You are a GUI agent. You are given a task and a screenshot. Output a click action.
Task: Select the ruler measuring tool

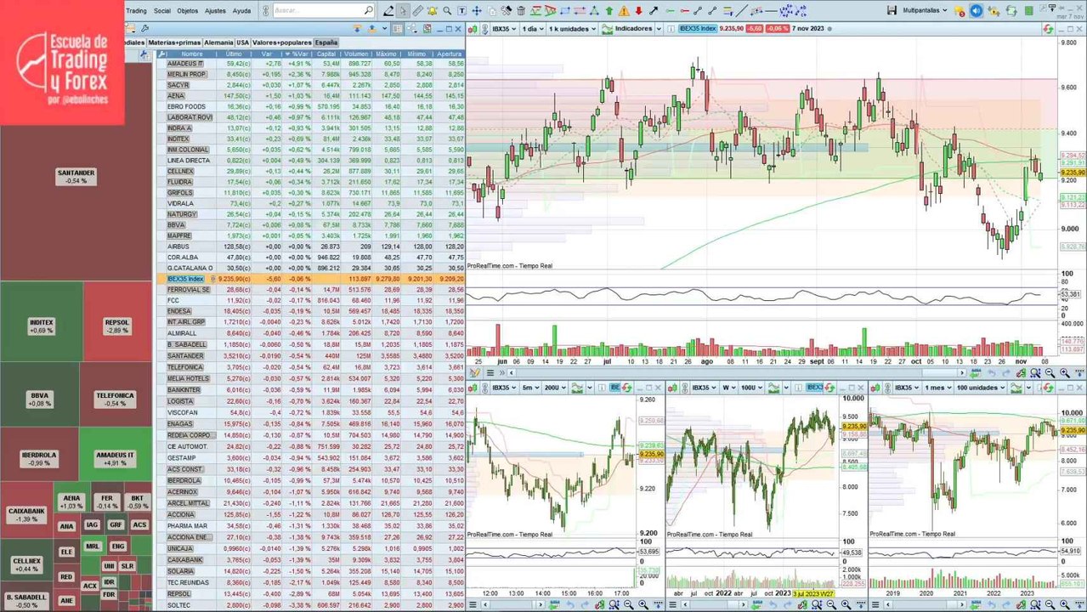417,11
